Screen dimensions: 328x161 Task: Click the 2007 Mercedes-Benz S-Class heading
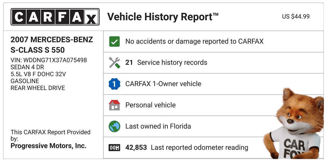(52, 45)
